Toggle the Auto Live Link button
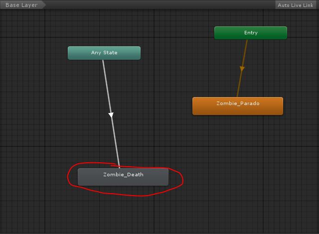The width and height of the screenshot is (319, 234). pyautogui.click(x=296, y=5)
